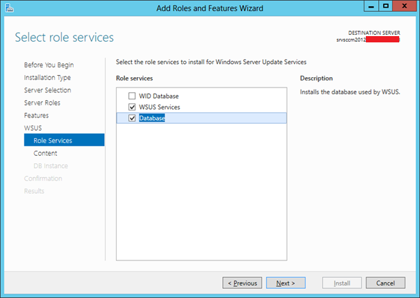Open the Installation Type step

pos(47,77)
